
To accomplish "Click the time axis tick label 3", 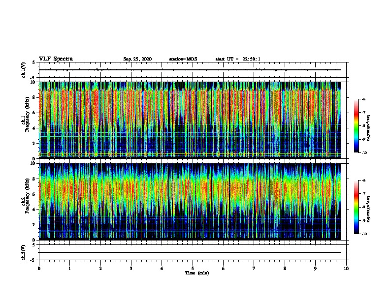I will [131, 269].
